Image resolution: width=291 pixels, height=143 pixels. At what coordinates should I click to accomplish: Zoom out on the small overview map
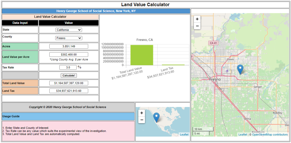click(142, 120)
